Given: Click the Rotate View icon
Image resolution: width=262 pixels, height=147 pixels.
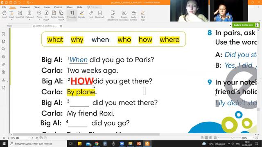Looking at the screenshot, I should pos(61,13).
